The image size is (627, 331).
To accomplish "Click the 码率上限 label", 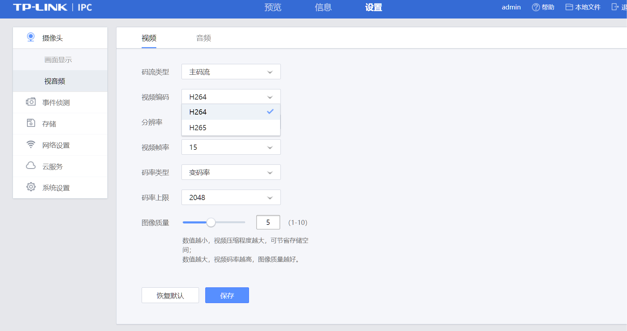I will (155, 198).
